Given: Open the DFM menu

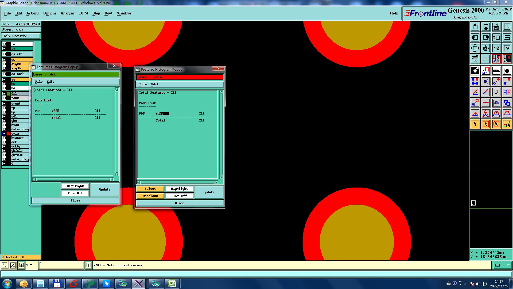Looking at the screenshot, I should coord(83,13).
